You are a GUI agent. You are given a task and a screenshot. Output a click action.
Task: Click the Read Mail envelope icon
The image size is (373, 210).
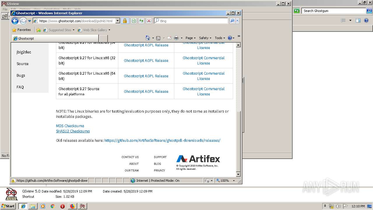click(x=169, y=38)
